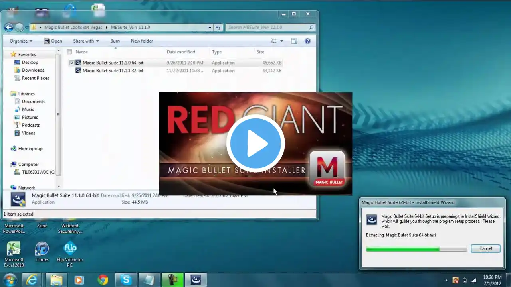The image size is (511, 287).
Task: Open Downloads in Favorites sidebar
Action: point(33,70)
